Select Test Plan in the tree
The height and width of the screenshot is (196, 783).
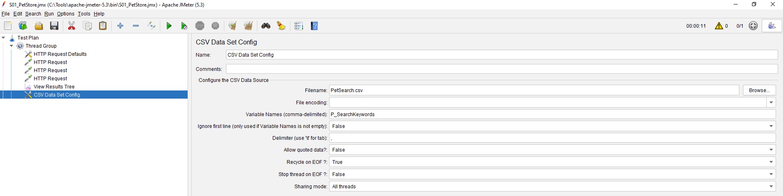(x=28, y=37)
